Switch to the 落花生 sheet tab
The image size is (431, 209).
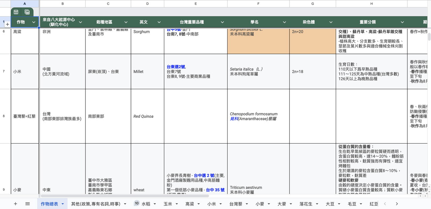(306, 204)
